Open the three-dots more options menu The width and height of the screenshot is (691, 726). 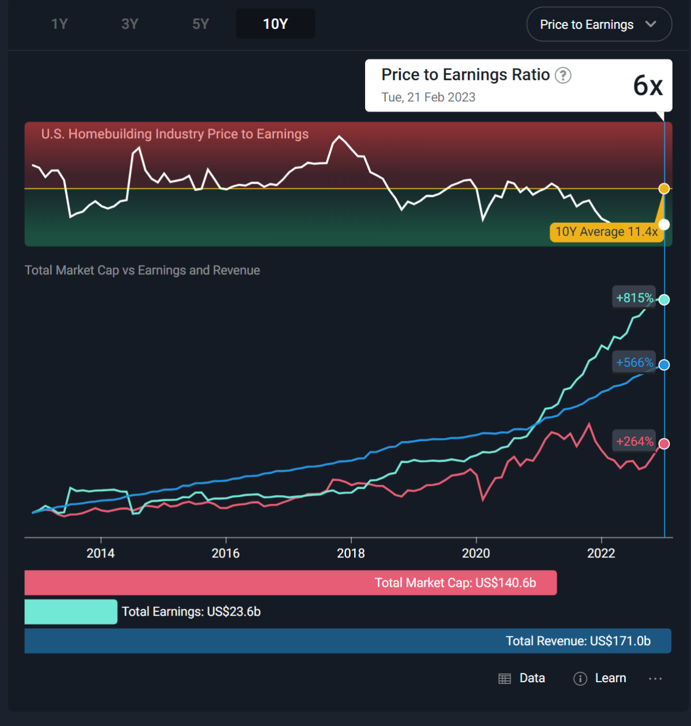tap(655, 679)
